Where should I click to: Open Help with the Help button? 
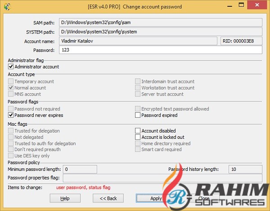point(65,198)
